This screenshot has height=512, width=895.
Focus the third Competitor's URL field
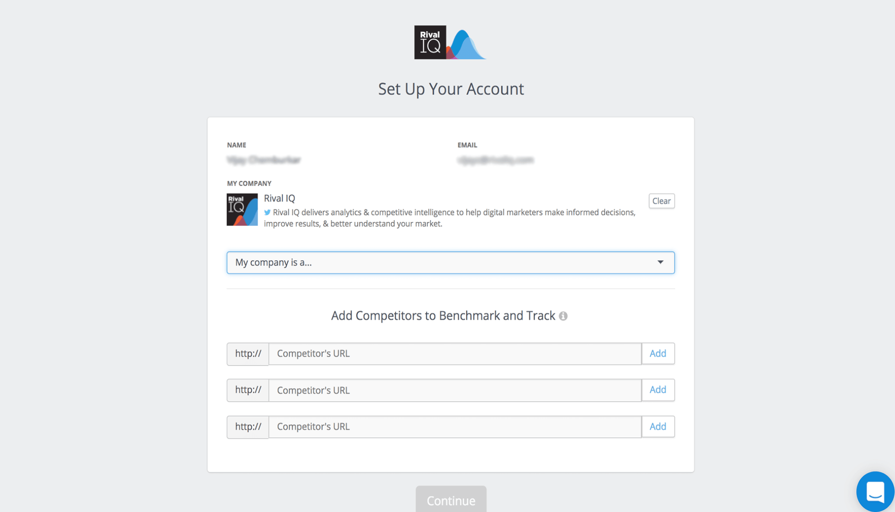click(455, 427)
